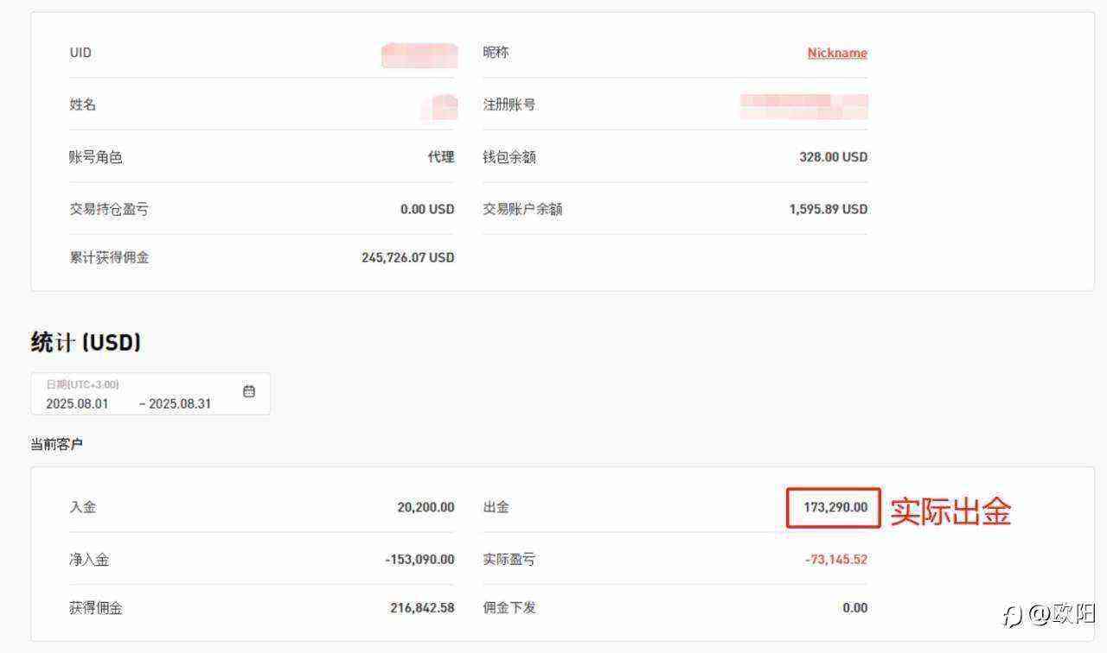This screenshot has width=1107, height=653.
Task: Click the deposit amount 20,200.00
Action: pos(426,507)
